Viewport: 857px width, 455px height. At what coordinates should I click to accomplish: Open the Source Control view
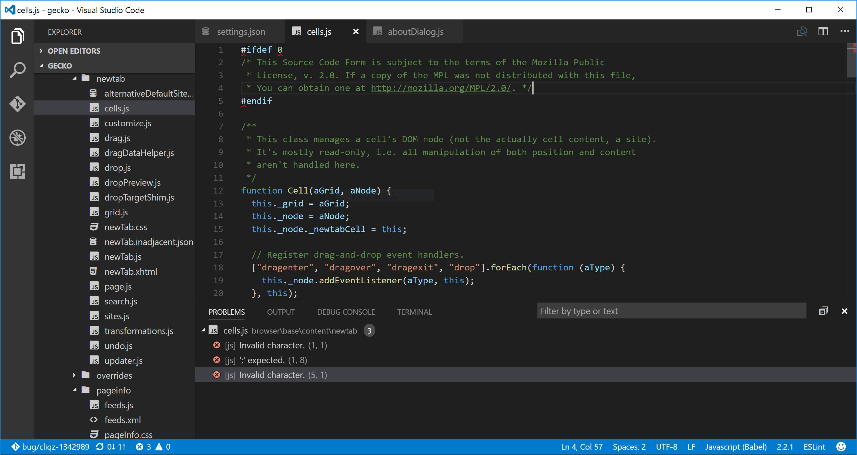pos(17,104)
